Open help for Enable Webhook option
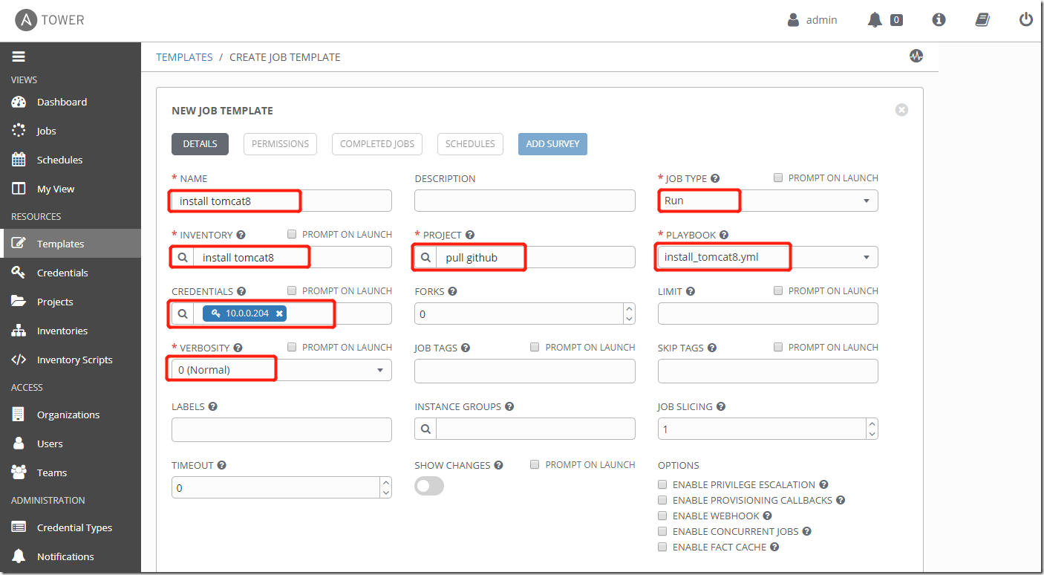 point(768,516)
